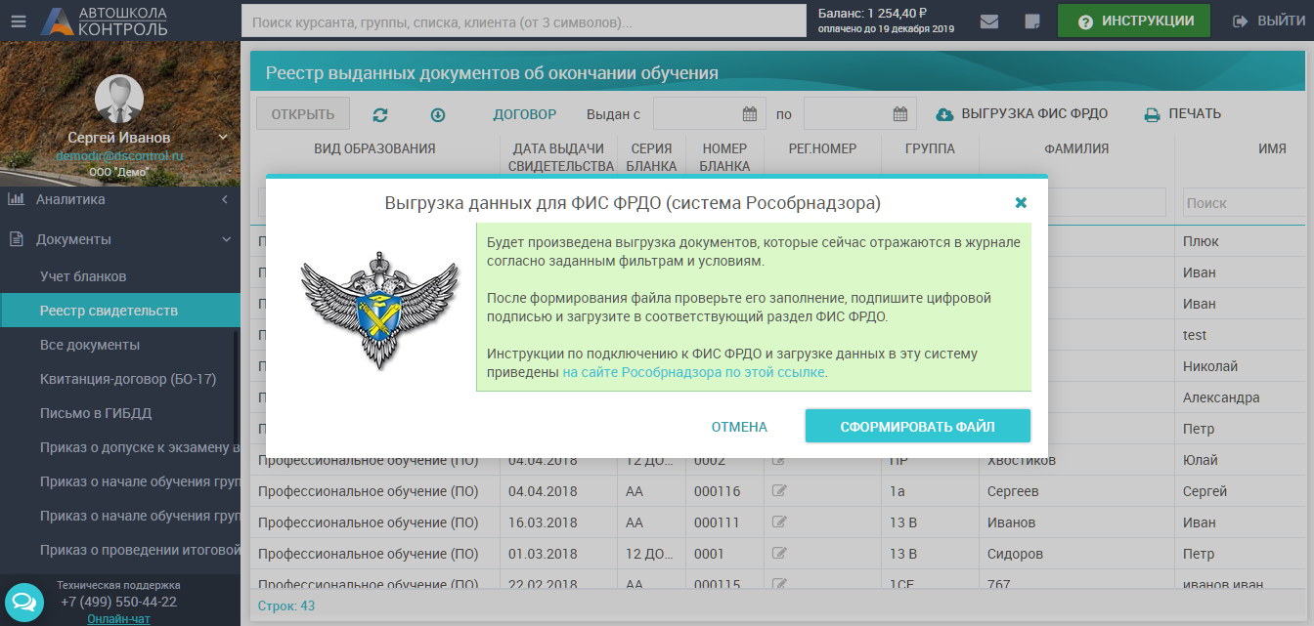Open calendar icon of по date field

[900, 114]
